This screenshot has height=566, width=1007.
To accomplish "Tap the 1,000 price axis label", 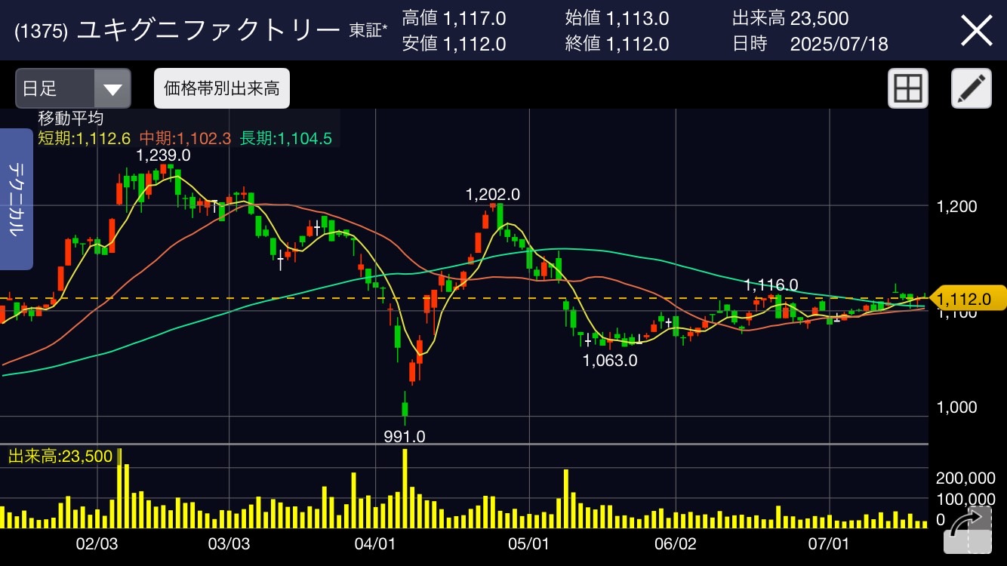I will [956, 407].
